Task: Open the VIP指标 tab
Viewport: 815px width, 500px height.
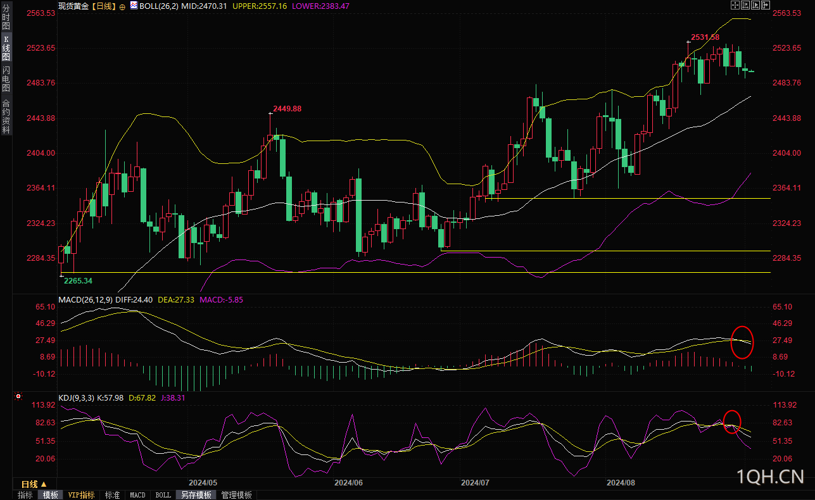Action: [81, 495]
